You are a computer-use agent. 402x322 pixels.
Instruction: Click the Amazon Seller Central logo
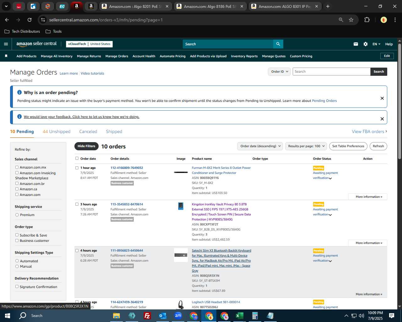coord(36,44)
